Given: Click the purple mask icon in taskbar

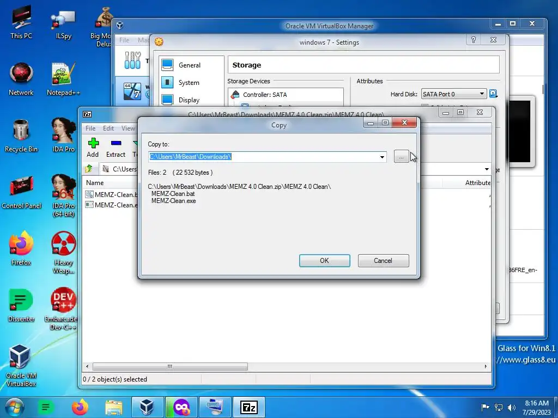Looking at the screenshot, I should 181,407.
